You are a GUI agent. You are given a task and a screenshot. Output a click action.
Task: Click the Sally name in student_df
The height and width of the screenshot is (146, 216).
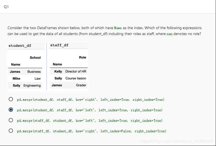17,86
